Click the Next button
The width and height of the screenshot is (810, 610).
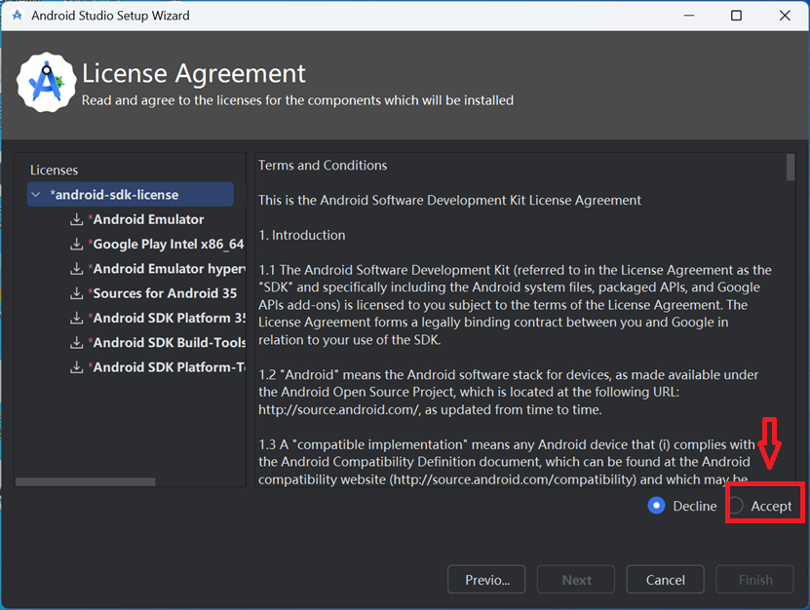(x=576, y=580)
